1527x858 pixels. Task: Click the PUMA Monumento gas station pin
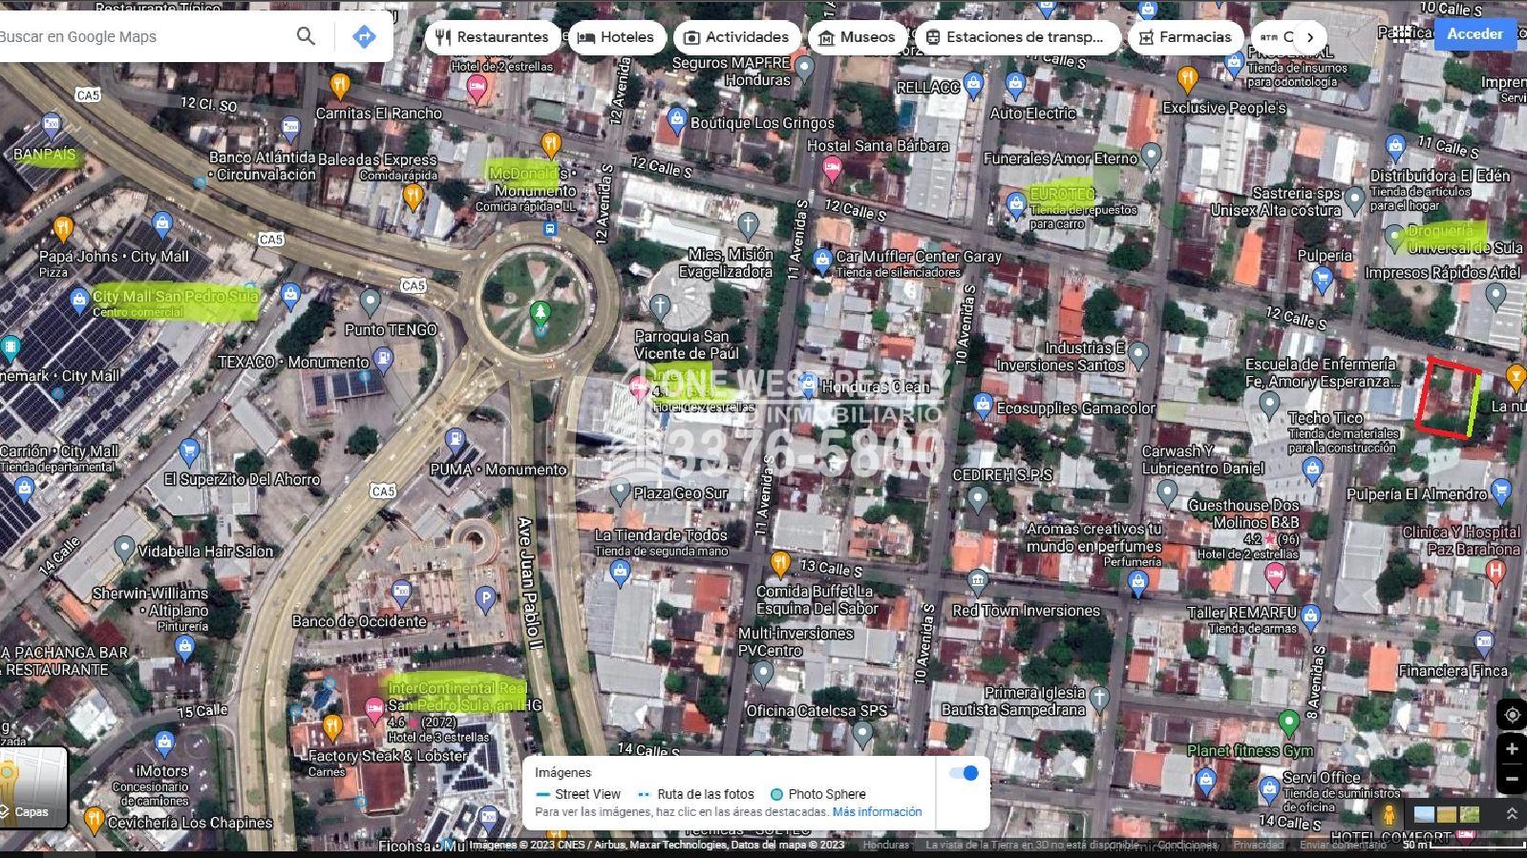point(456,442)
